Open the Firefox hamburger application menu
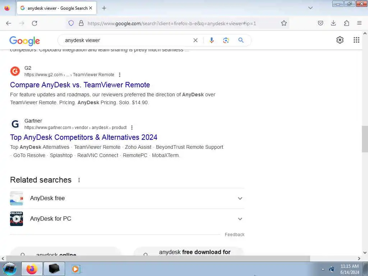The height and width of the screenshot is (276, 368). (x=359, y=23)
